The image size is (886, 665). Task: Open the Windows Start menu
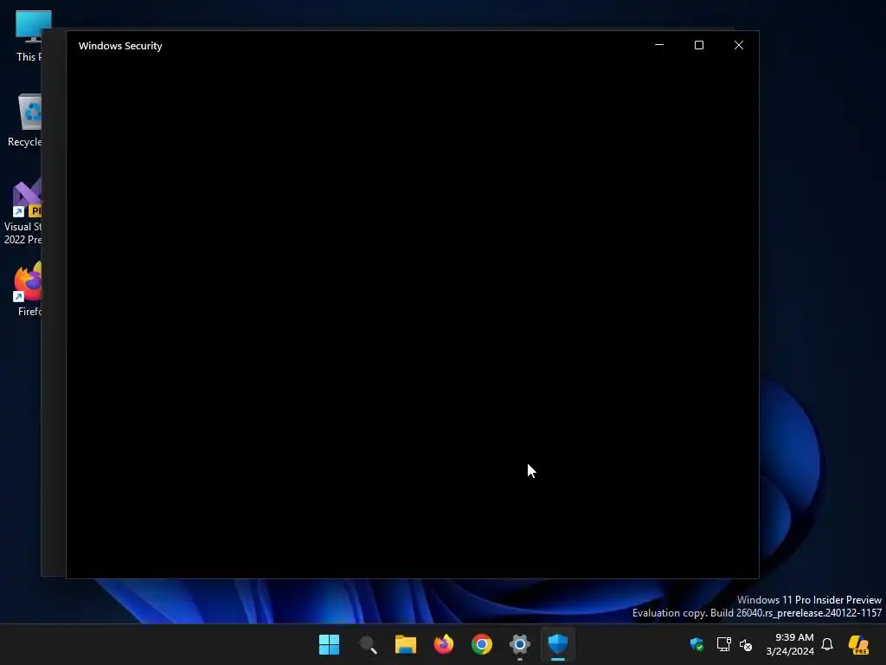329,644
